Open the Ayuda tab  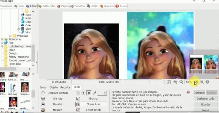121,6
